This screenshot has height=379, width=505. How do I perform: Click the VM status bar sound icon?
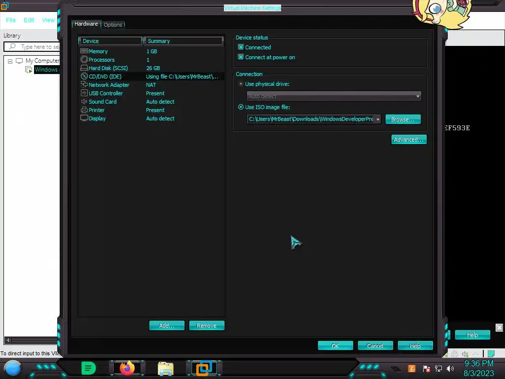tap(465, 354)
